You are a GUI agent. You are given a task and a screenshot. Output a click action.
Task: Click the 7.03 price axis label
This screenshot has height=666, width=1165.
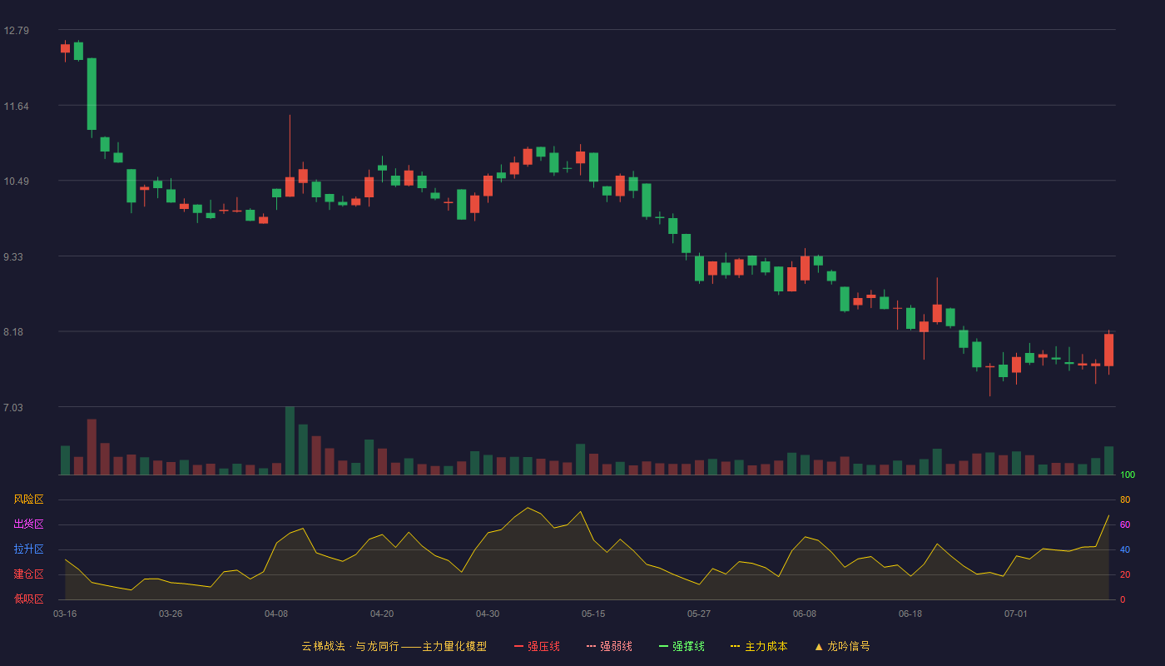pos(13,408)
